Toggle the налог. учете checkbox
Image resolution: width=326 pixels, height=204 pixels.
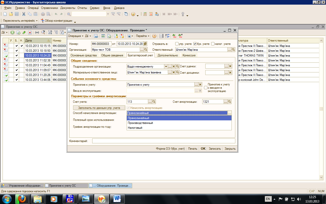pos(213,44)
